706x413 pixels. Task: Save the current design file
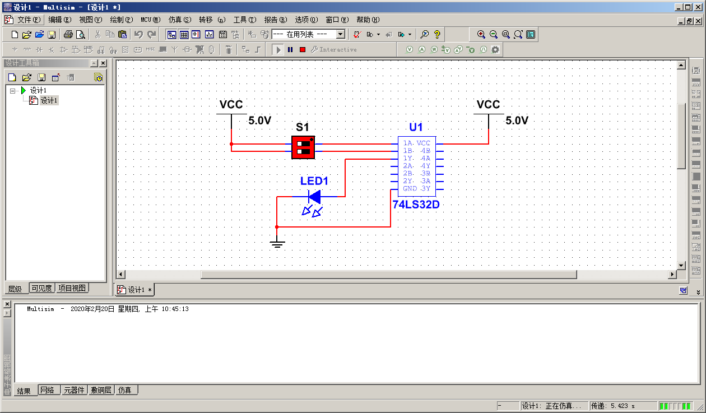51,34
